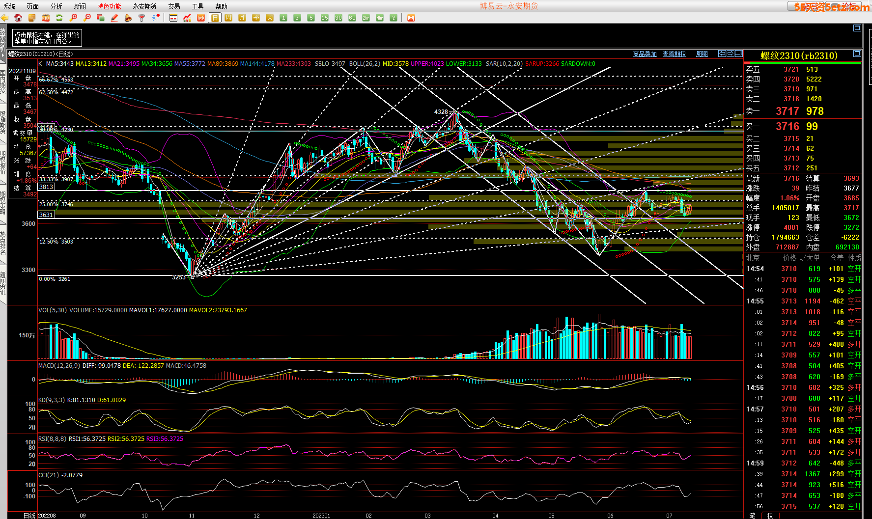Image resolution: width=872 pixels, height=519 pixels.
Task: Switch to 股指期货 sidebar tab
Action: click(x=3, y=123)
